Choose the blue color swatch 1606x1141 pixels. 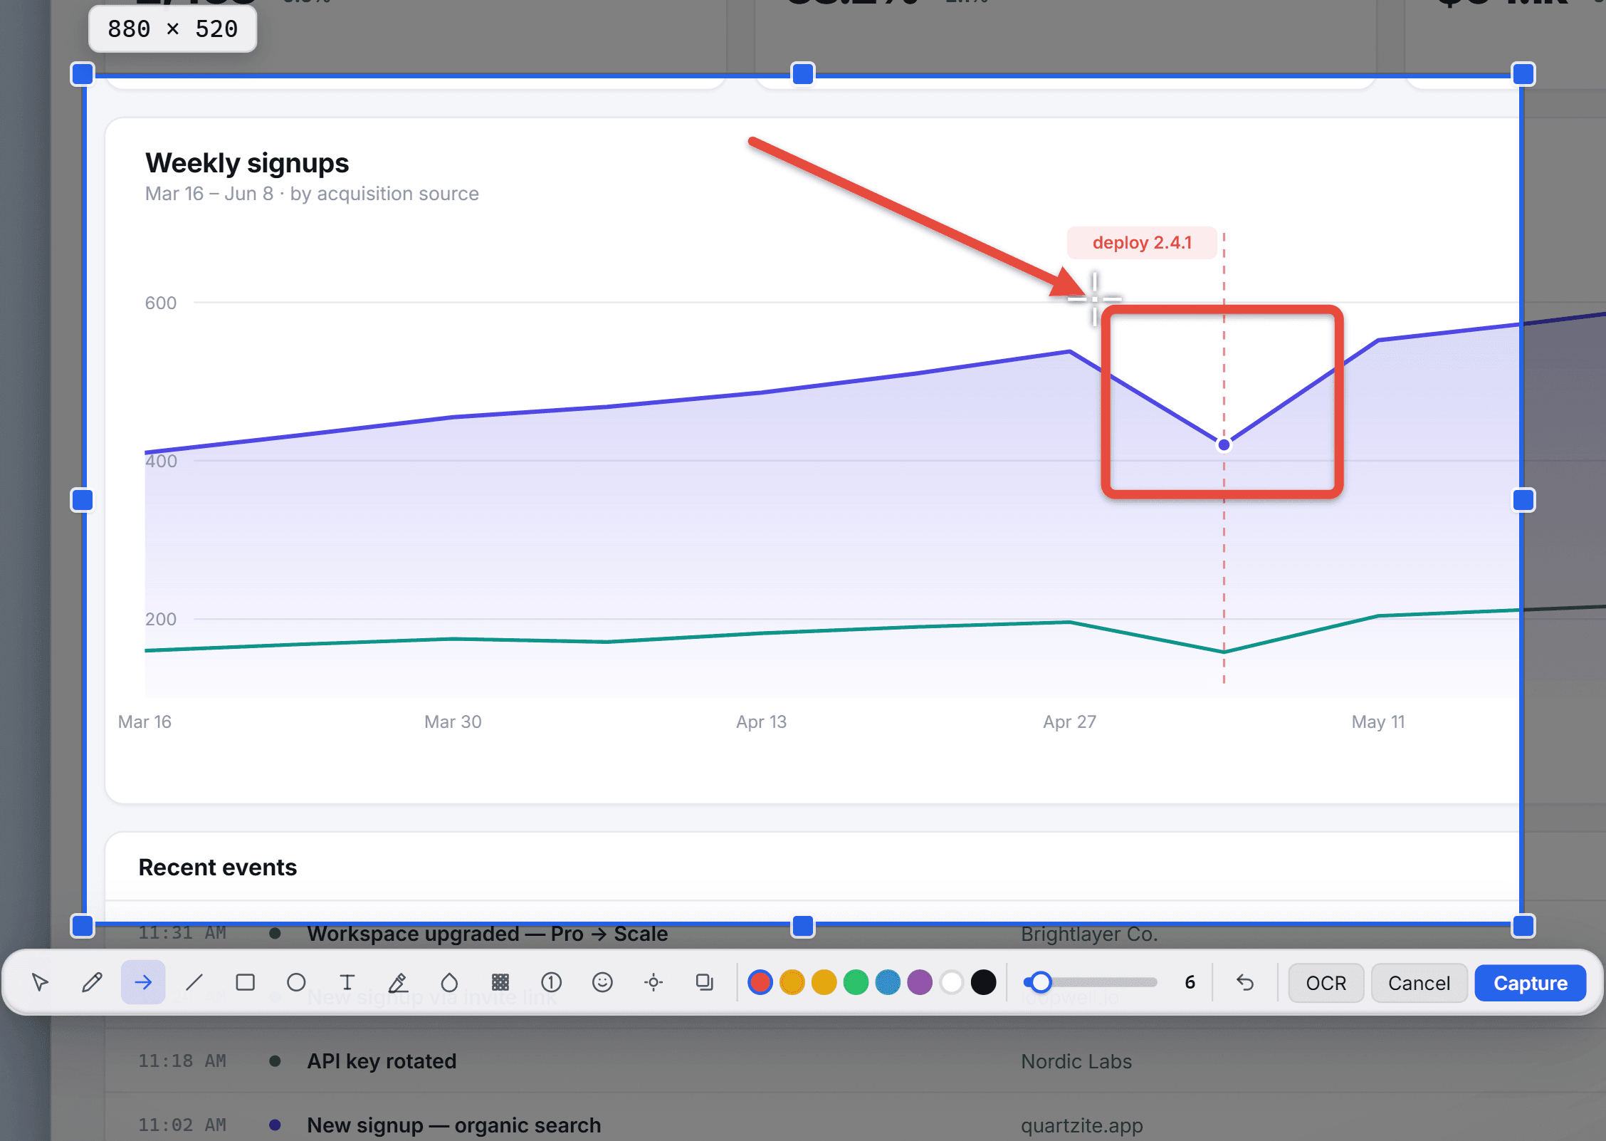click(x=888, y=983)
